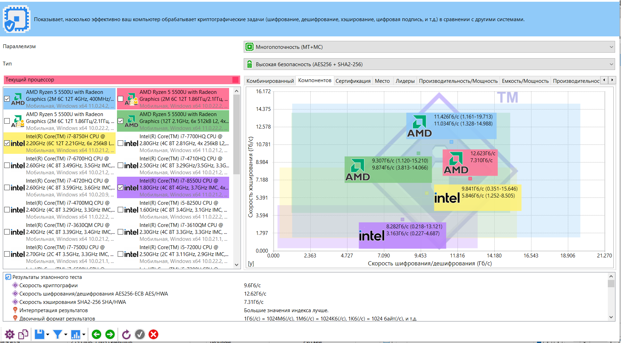
Task: Click the processor list scrollbar thumb
Action: coord(237,134)
